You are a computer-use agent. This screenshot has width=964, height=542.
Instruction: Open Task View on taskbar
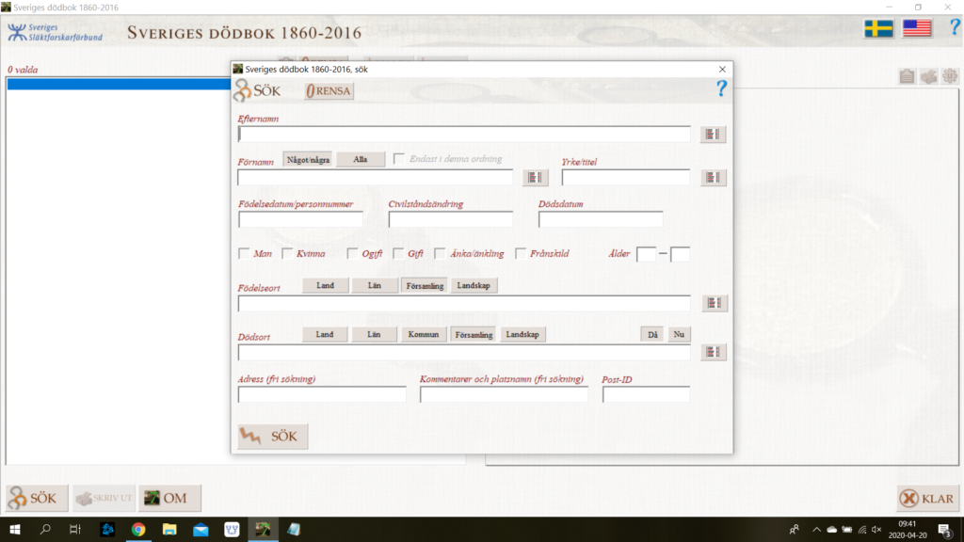75,529
